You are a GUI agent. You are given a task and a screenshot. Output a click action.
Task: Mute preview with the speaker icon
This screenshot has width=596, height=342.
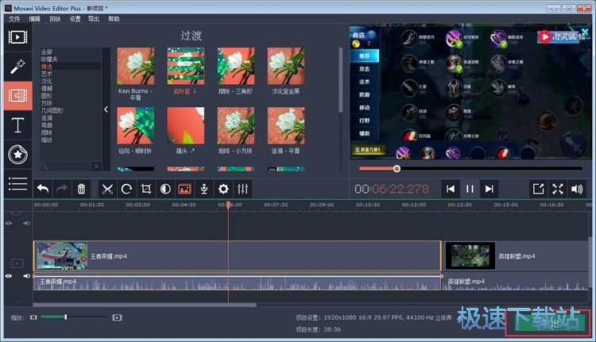point(577,189)
